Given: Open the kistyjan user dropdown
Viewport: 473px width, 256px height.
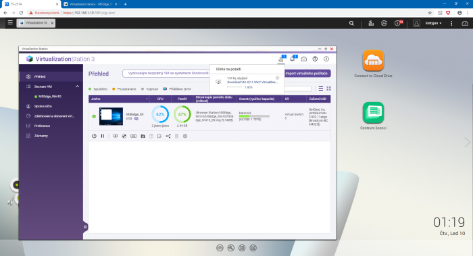Looking at the screenshot, I should [x=434, y=23].
